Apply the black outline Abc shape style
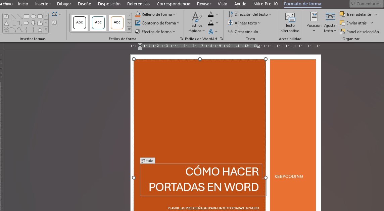The image size is (384, 211). click(80, 22)
